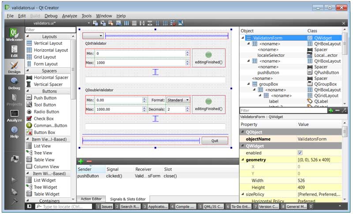Collapse the Layouts category
This screenshot has height=214, width=353.
click(28, 36)
